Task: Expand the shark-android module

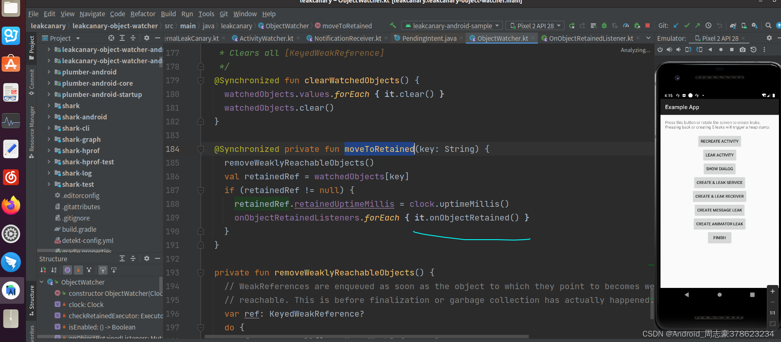Action: [x=49, y=117]
